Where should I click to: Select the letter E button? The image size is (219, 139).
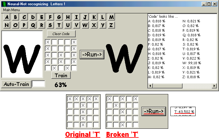coord(42,17)
